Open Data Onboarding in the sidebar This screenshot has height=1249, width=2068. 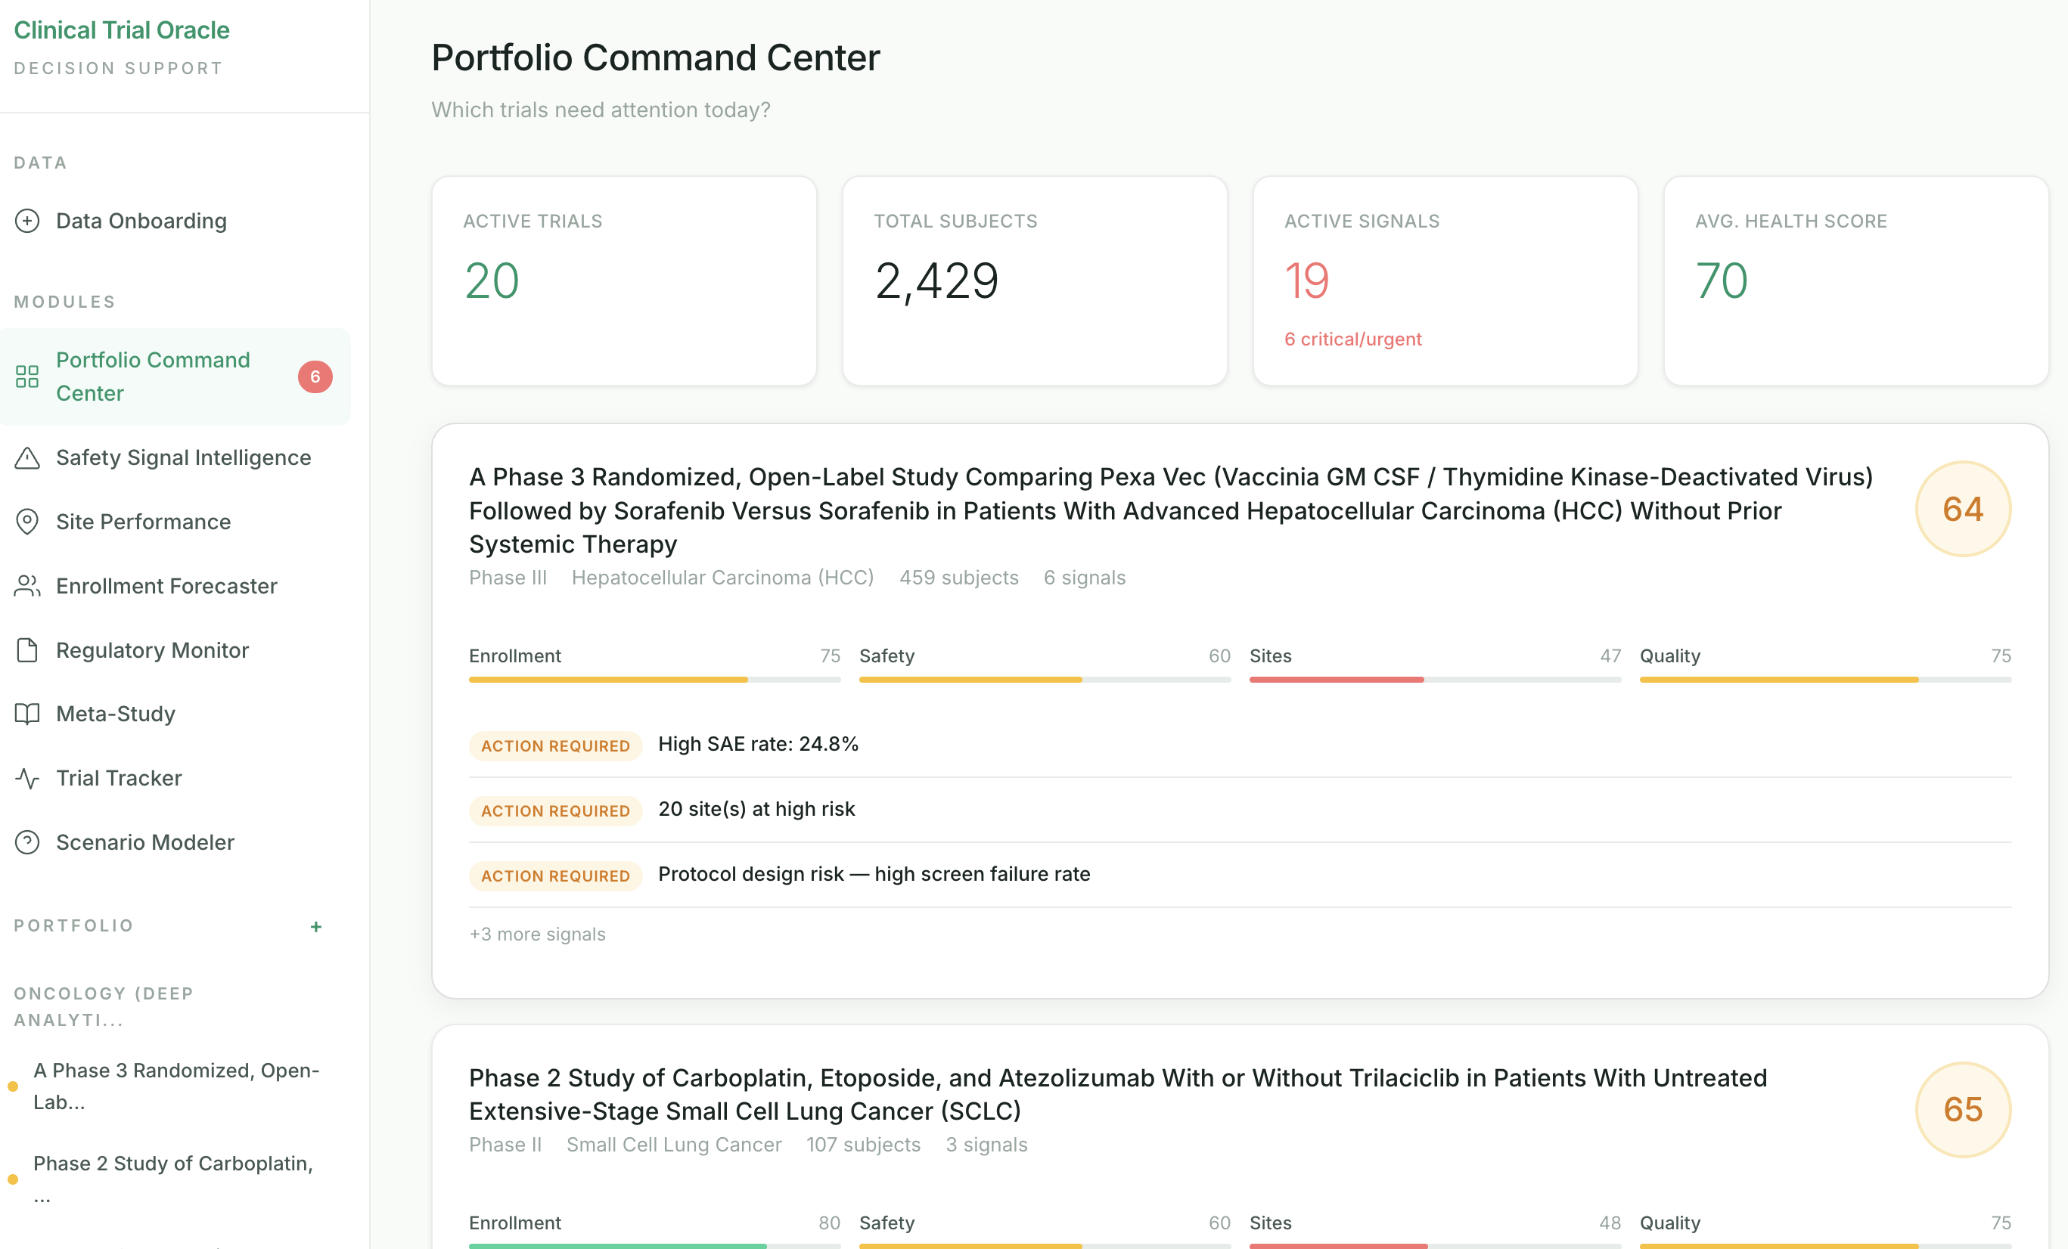pos(175,221)
